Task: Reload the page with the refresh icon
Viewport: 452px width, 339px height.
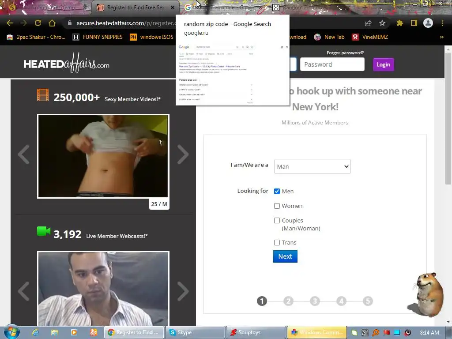Action: [38, 23]
